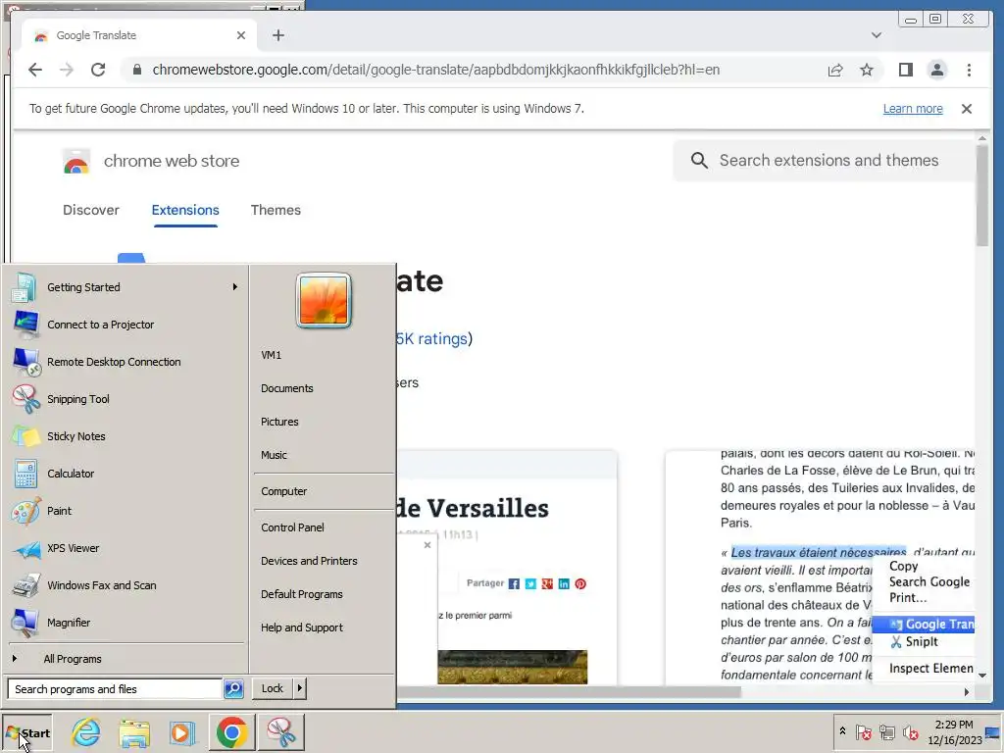Open Devices and Printers
This screenshot has width=1004, height=753.
click(309, 561)
